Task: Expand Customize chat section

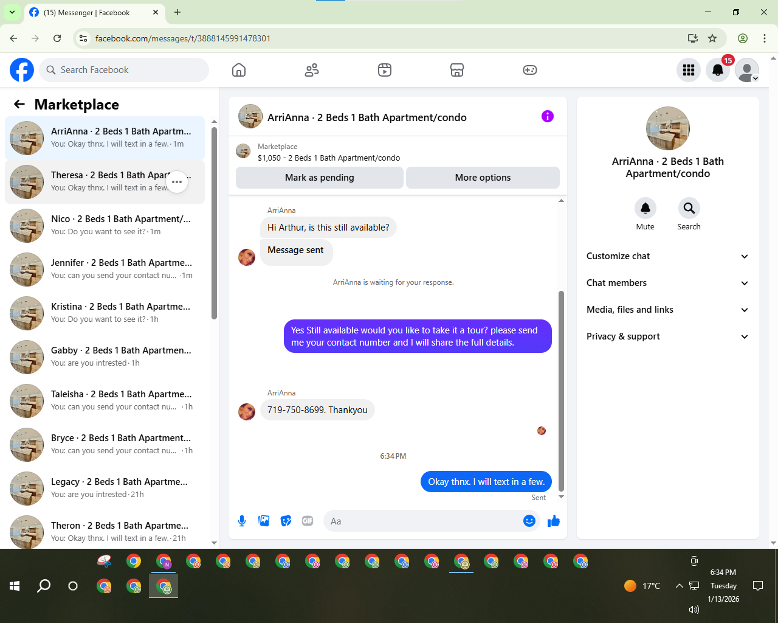Action: point(668,256)
